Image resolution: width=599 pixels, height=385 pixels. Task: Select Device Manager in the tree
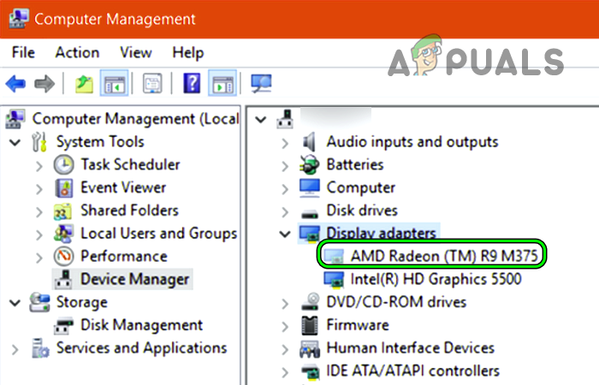click(x=135, y=279)
